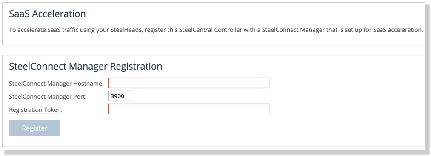This screenshot has width=431, height=156.
Task: Click the Register button
Action: point(34,128)
